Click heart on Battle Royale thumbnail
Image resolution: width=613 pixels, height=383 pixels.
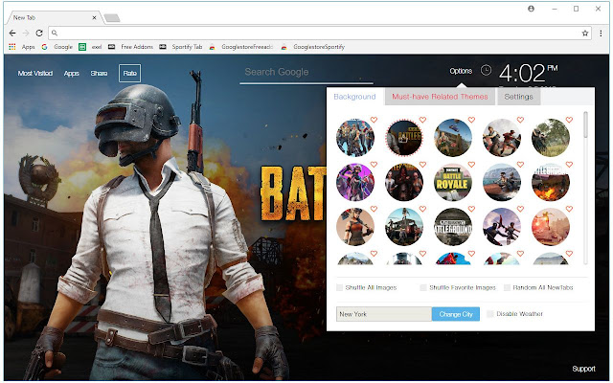click(x=471, y=165)
